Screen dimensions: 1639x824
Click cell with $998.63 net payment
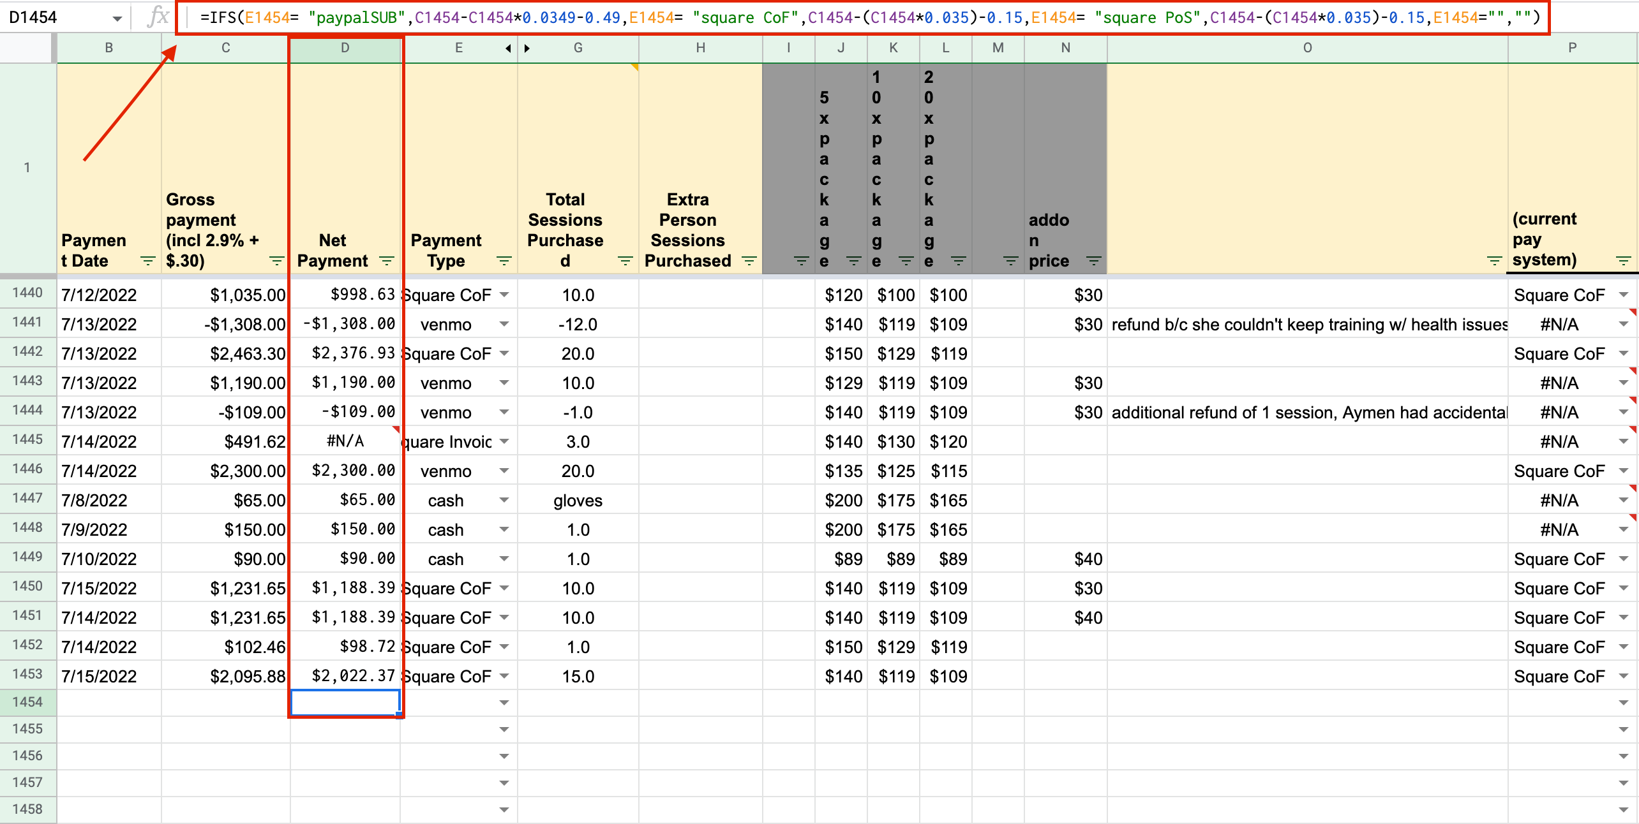click(x=345, y=295)
